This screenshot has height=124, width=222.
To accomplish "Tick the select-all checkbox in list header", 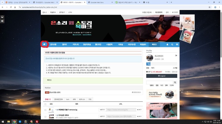I will tap(45, 104).
